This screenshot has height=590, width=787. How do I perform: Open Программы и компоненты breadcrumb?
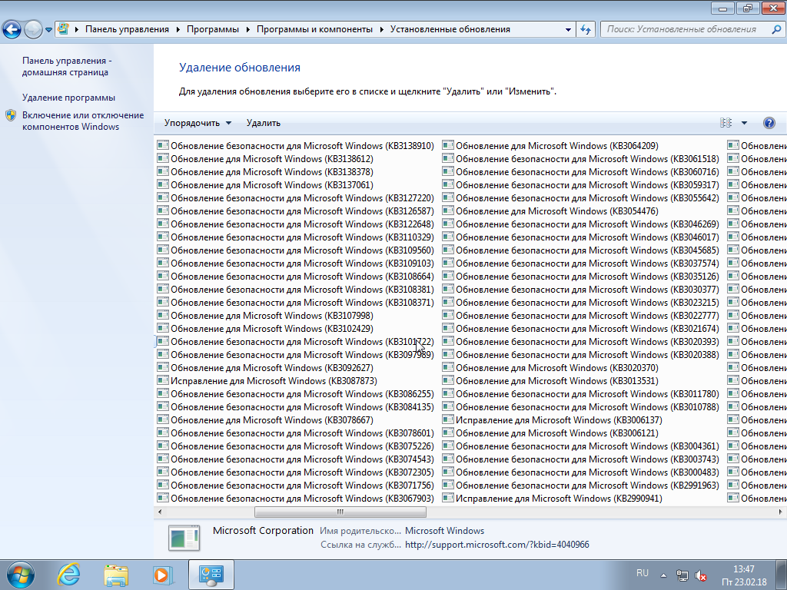[x=314, y=29]
